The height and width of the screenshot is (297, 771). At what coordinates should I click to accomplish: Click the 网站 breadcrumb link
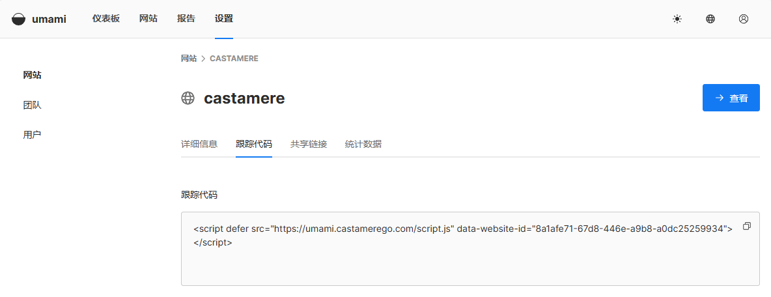(189, 59)
